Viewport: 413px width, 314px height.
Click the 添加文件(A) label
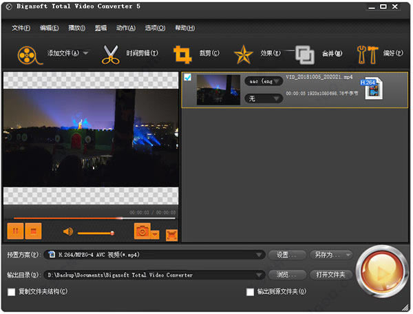tap(63, 53)
